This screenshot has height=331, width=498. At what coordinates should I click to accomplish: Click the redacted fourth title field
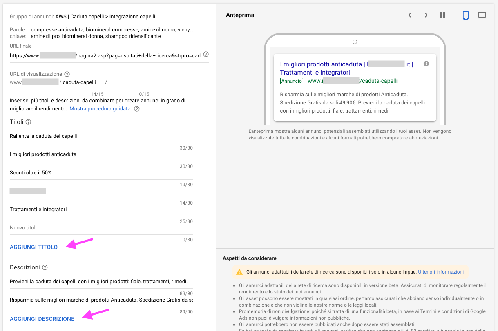point(101,191)
